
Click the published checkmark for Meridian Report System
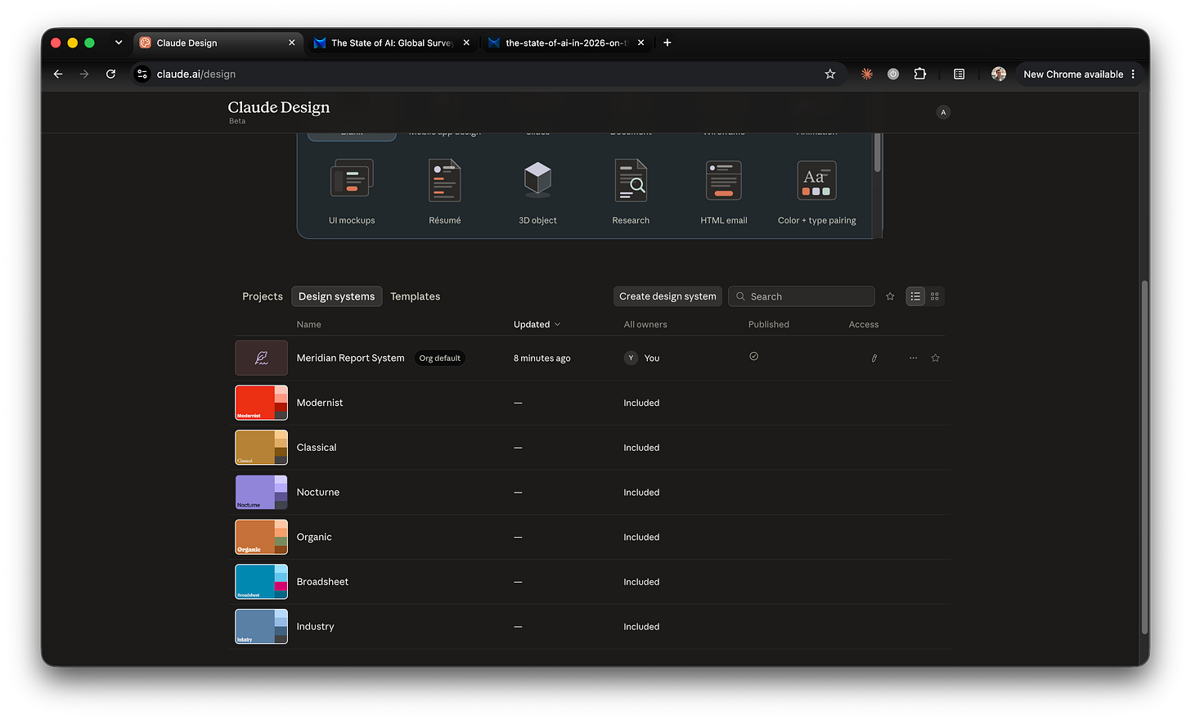pos(754,356)
